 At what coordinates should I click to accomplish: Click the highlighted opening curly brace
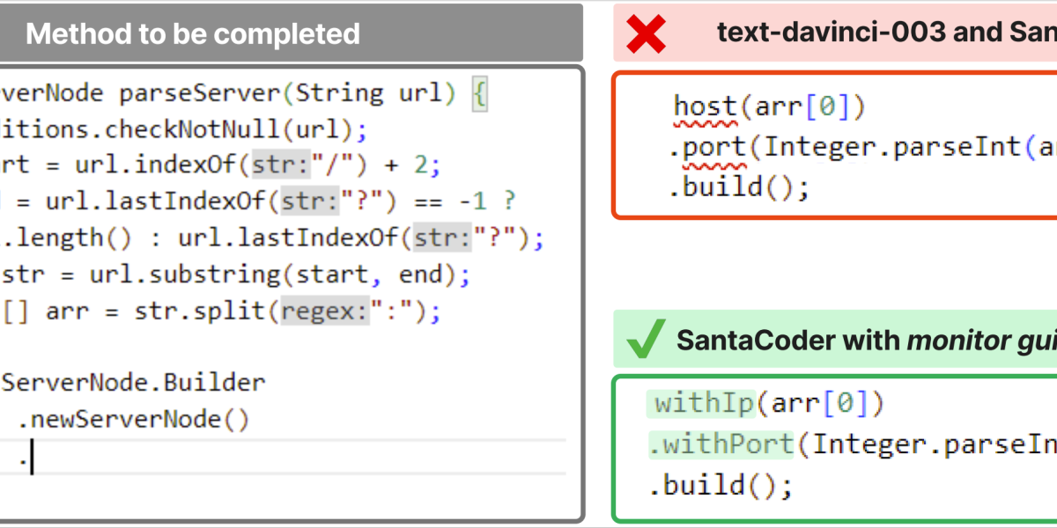pos(478,93)
